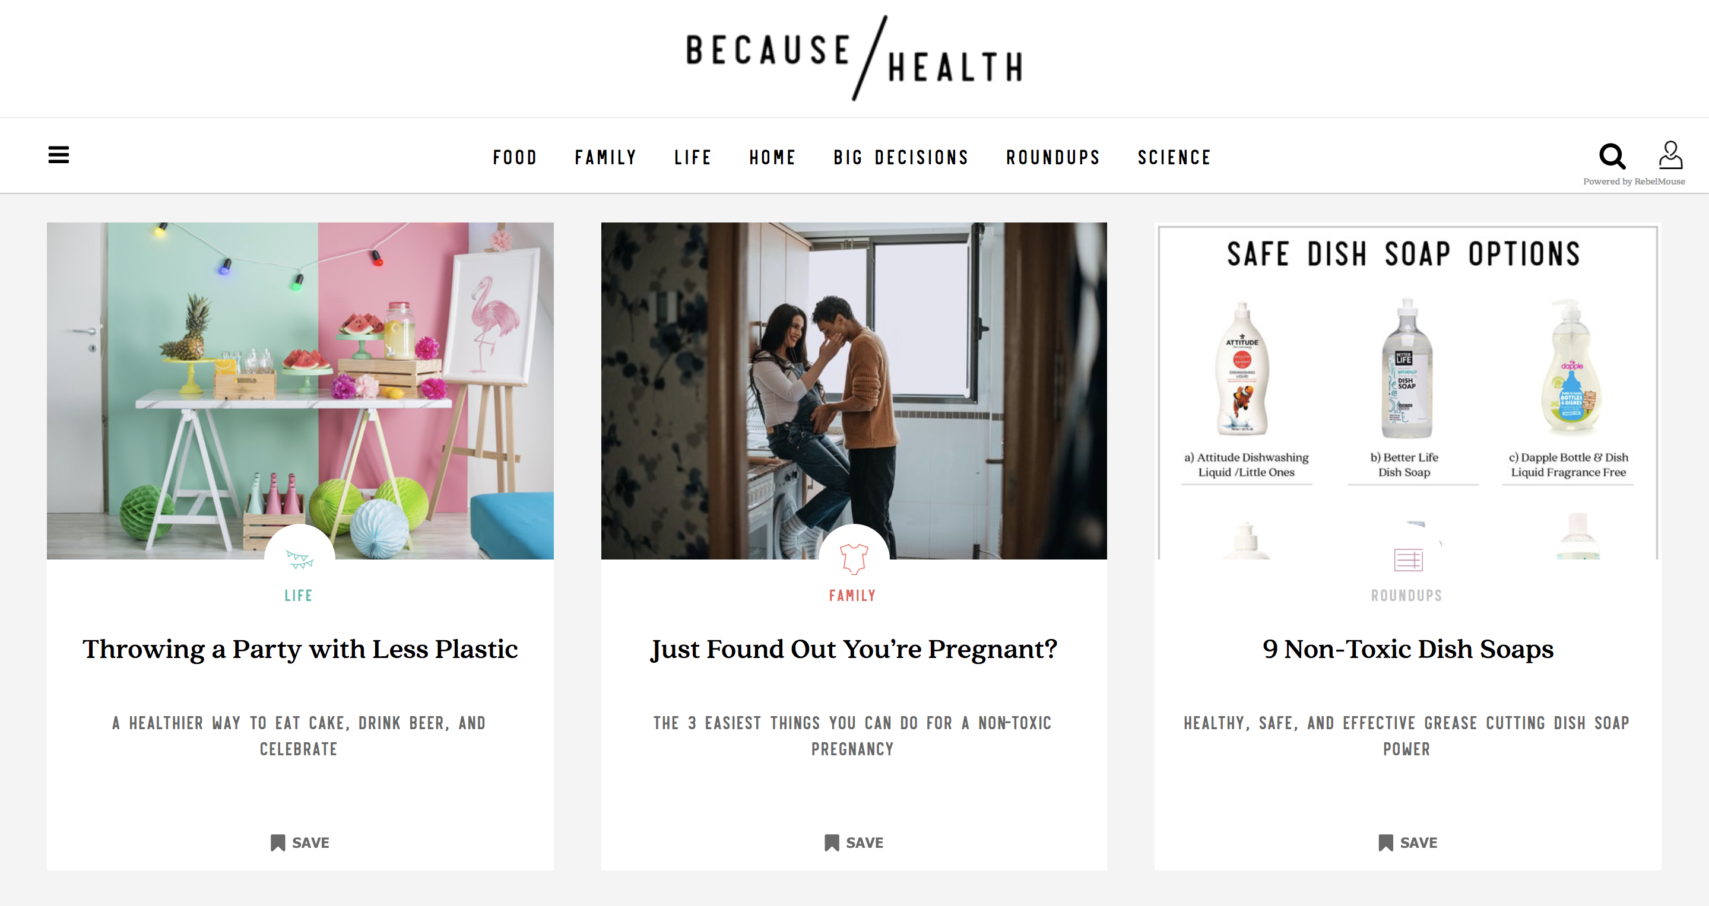This screenshot has width=1709, height=906.
Task: Select the Science navigation item
Action: [x=1174, y=157]
